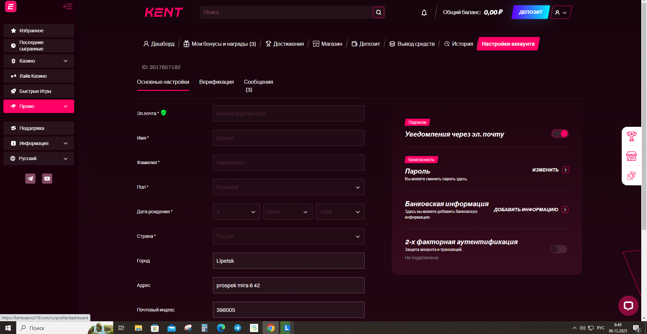Enable two-factor authentication toggle
This screenshot has height=334, width=647.
558,249
